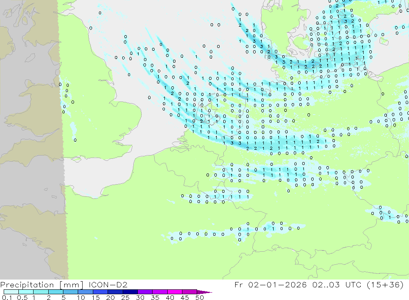409x300 pixels.
Task: Choose the 20–25 mm legend color swatch
Action: pos(115,292)
